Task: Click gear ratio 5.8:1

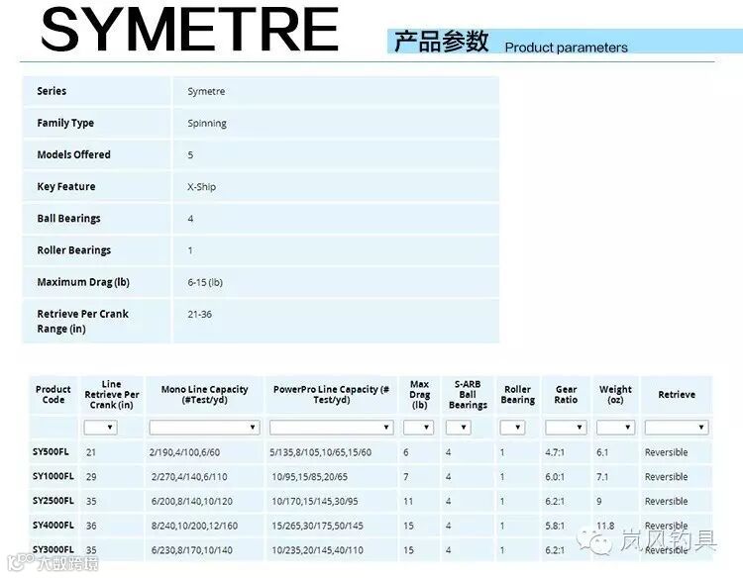Action: click(x=555, y=526)
